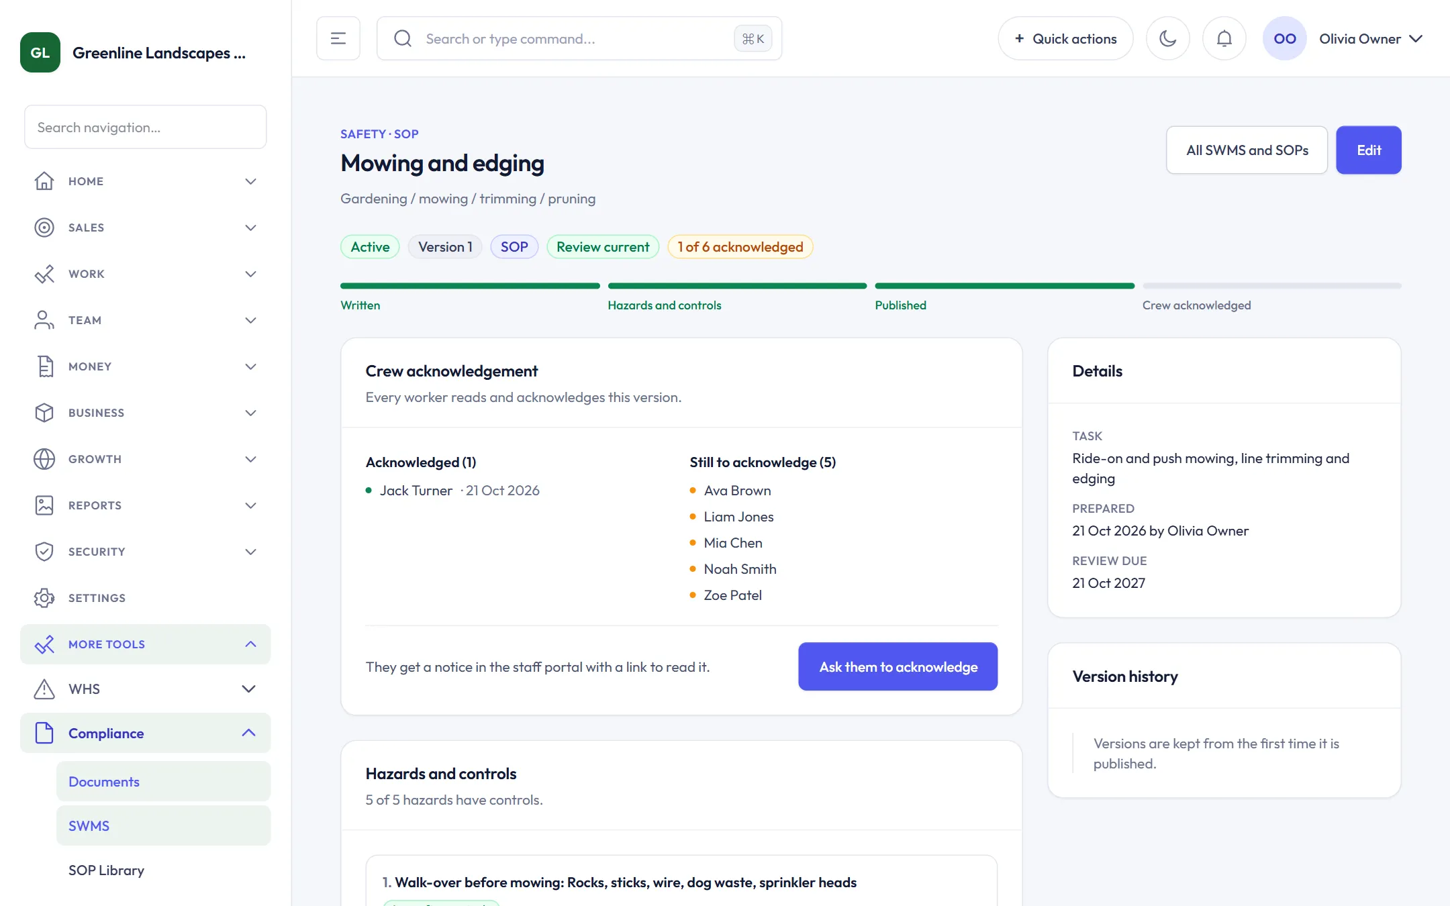Viewport: 1450px width, 906px height.
Task: Collapse the More Tools section
Action: pos(250,644)
